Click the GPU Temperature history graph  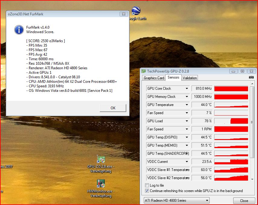231,105
